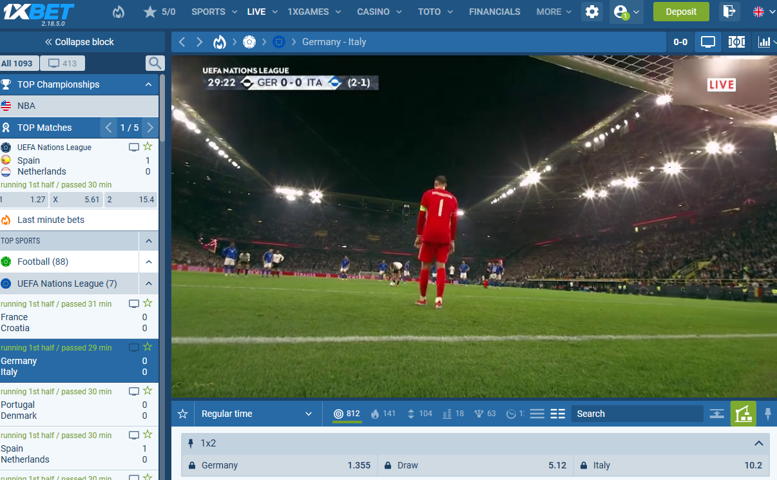Open the settings gear icon
The height and width of the screenshot is (480, 777).
tap(591, 12)
